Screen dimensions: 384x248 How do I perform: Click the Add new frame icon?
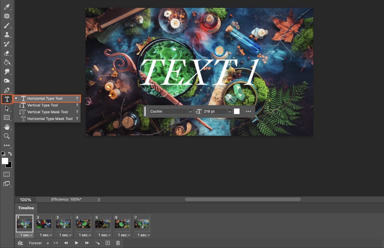click(x=107, y=243)
